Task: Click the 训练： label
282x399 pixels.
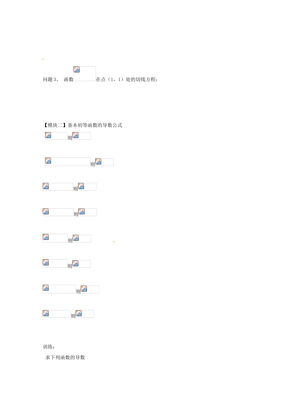Action: click(x=49, y=347)
